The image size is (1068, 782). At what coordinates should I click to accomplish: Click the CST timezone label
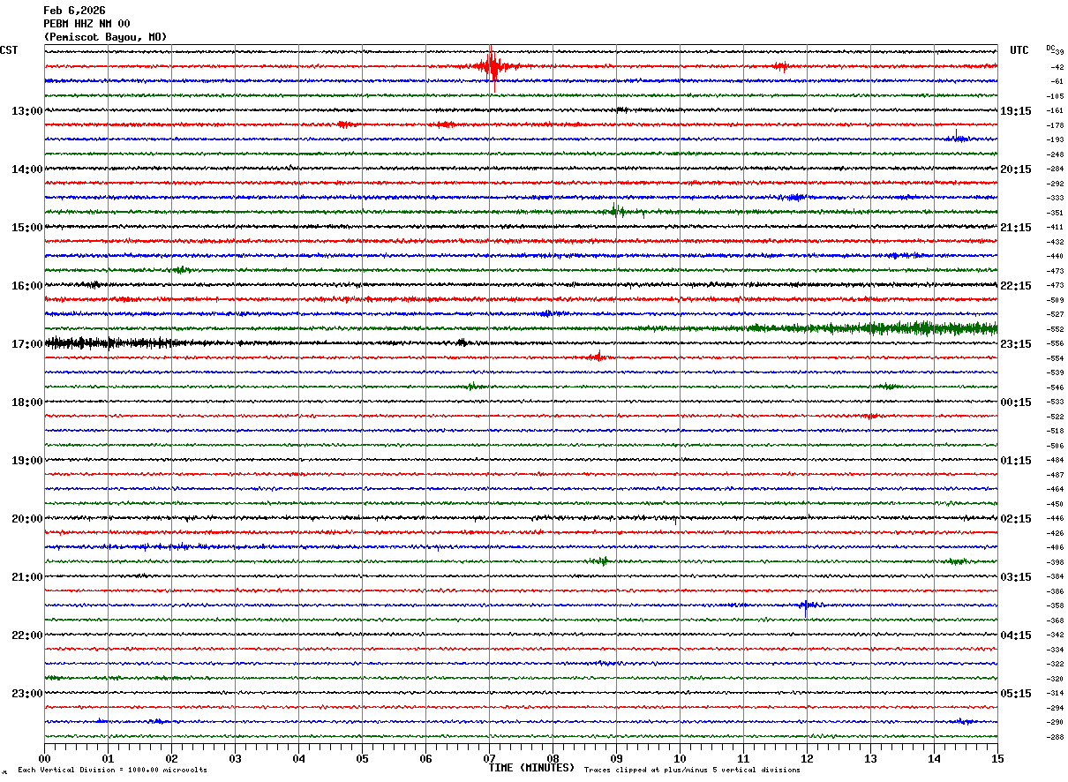(x=9, y=50)
